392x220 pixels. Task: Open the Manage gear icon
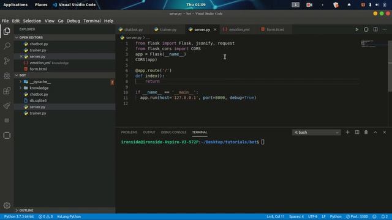pyautogui.click(x=7, y=205)
